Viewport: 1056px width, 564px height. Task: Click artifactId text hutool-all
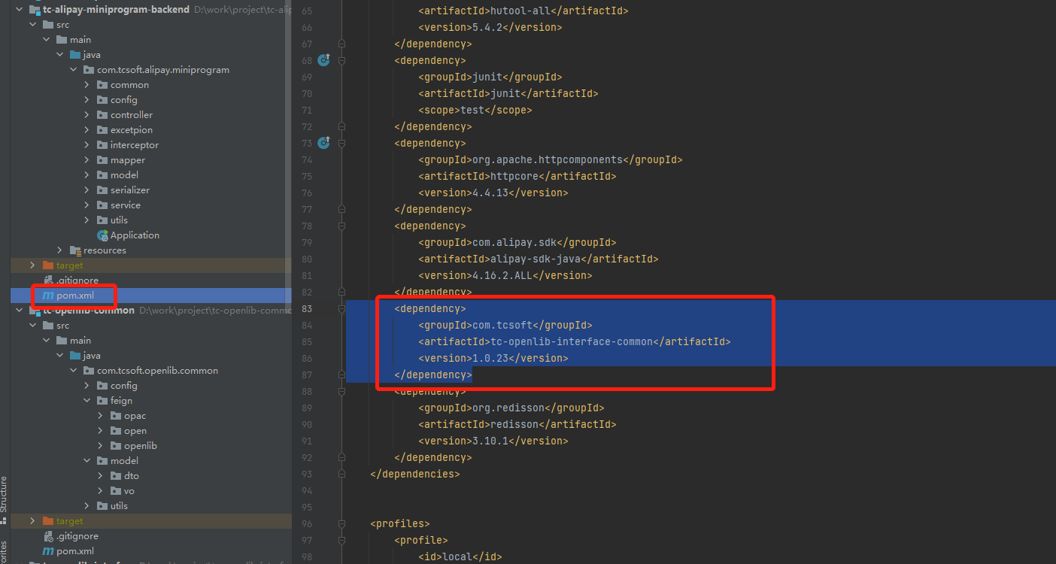tap(520, 11)
